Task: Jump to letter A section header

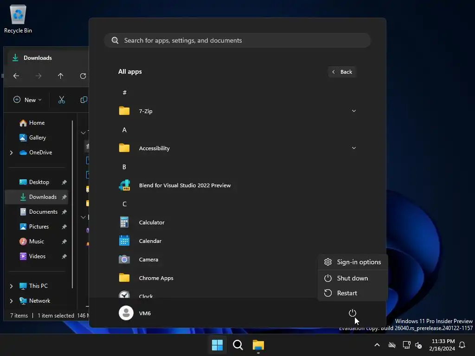Action: pyautogui.click(x=124, y=130)
